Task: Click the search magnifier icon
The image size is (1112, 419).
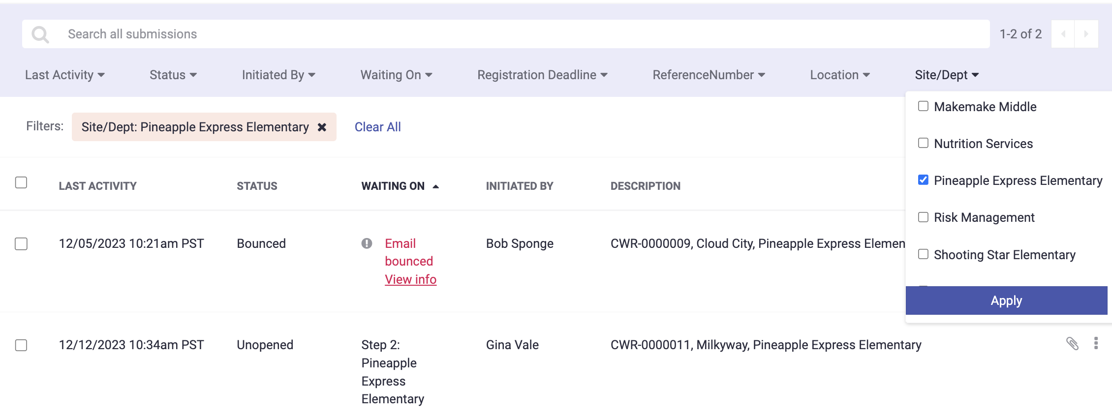Action: coord(40,34)
